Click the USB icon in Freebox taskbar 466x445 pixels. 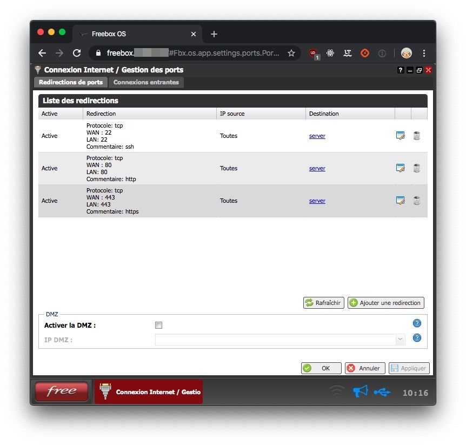click(x=382, y=392)
